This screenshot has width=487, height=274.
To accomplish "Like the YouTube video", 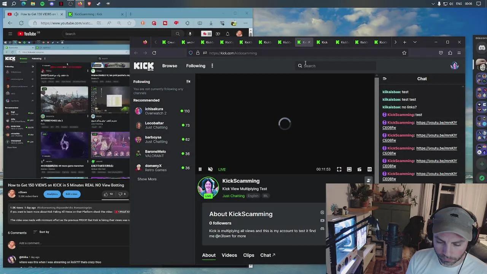I will (x=108, y=194).
